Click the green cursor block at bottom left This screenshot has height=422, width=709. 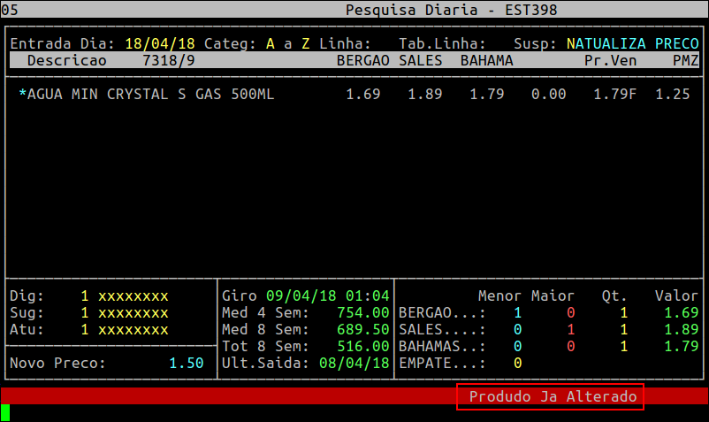point(5,412)
